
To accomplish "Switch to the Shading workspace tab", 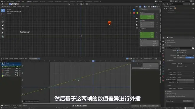I will coord(66,1).
